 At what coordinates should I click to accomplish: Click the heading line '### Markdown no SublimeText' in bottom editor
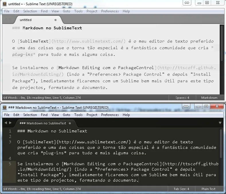pos(52,131)
